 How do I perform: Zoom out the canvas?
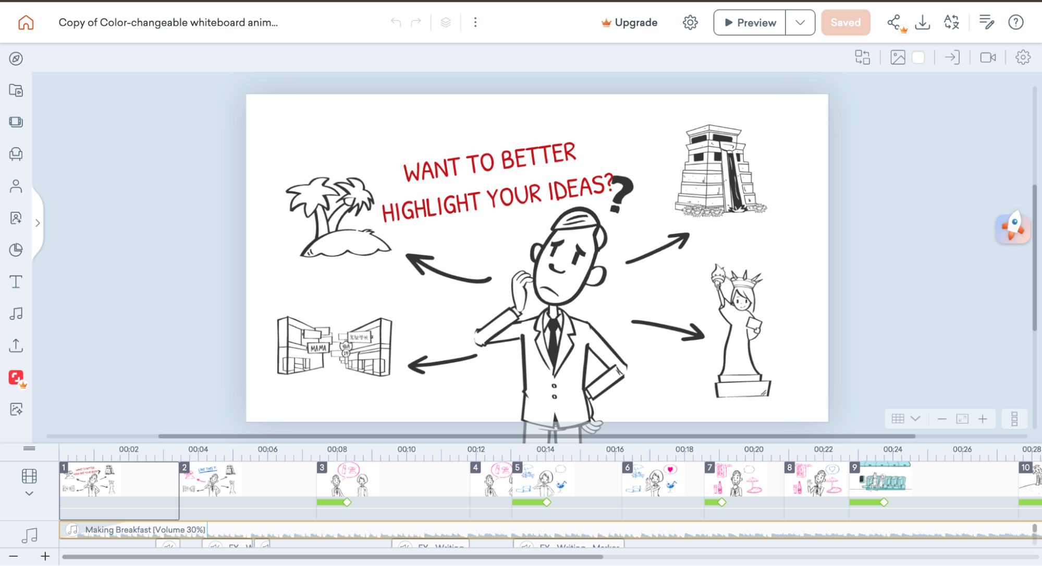(942, 419)
